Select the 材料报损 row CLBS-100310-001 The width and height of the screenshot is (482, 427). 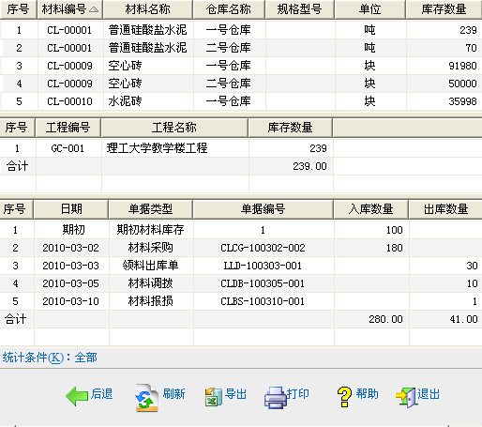241,301
